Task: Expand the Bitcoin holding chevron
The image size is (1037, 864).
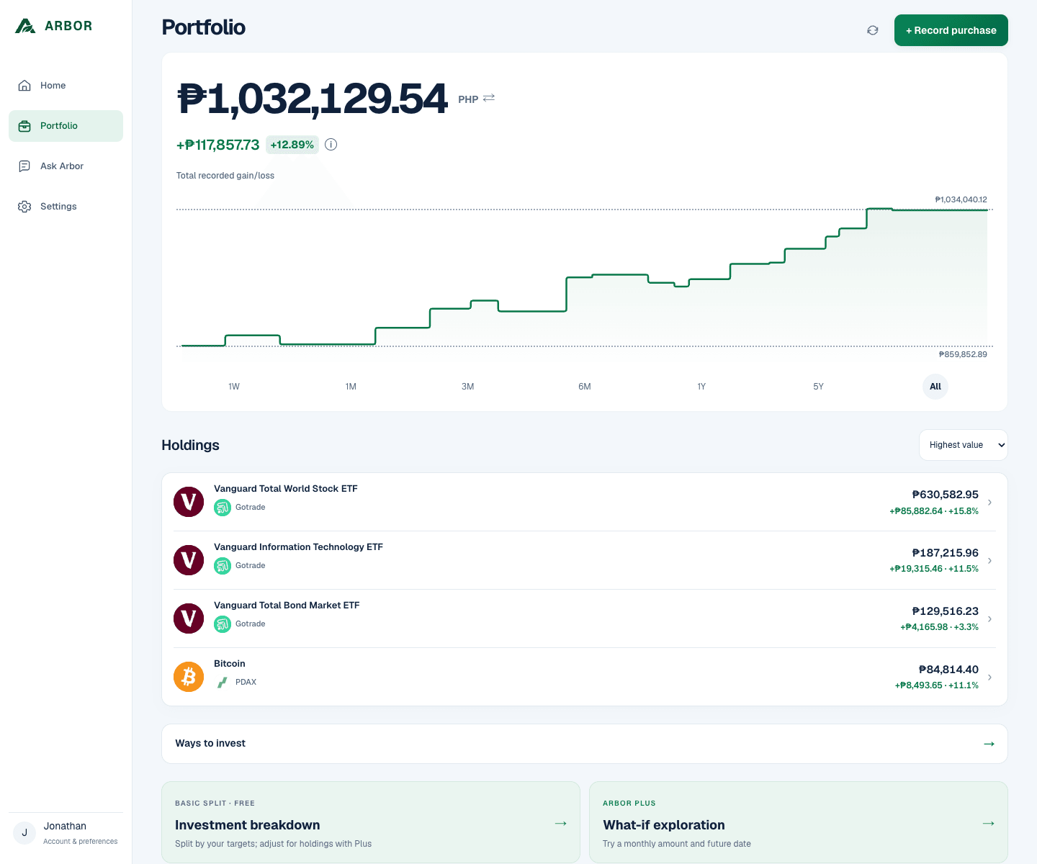Action: coord(990,678)
